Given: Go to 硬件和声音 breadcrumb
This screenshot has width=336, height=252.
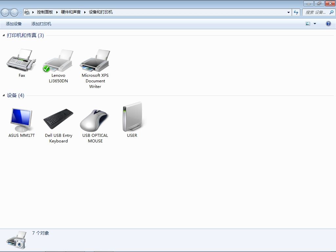Looking at the screenshot, I should pyautogui.click(x=71, y=12).
